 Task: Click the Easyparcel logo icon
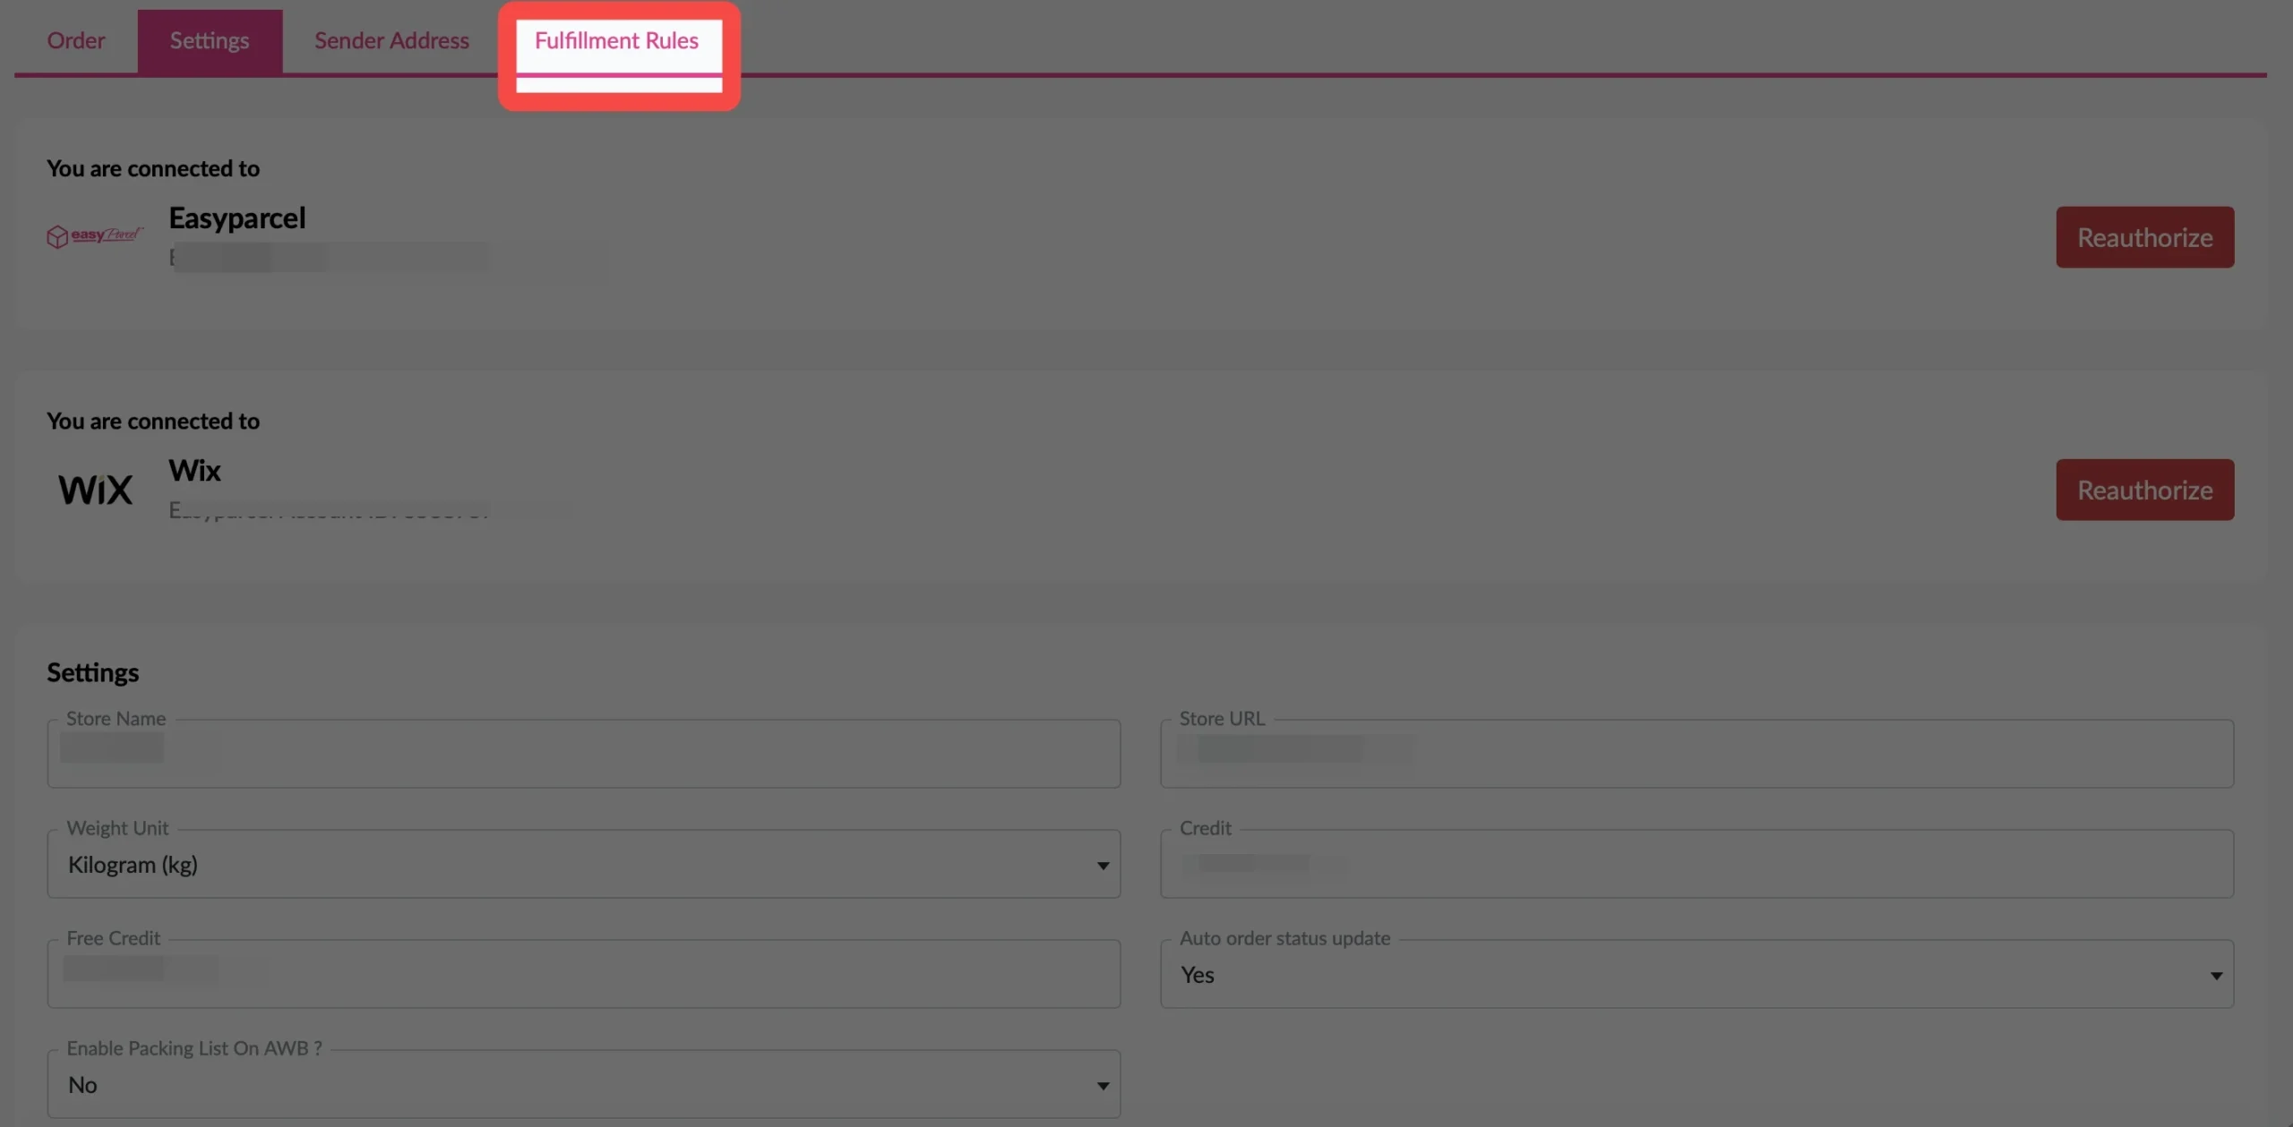[x=94, y=235]
